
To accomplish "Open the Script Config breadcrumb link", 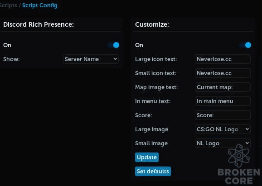I will click(40, 5).
